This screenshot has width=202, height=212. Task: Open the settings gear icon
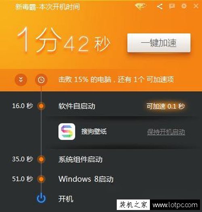pos(184,6)
